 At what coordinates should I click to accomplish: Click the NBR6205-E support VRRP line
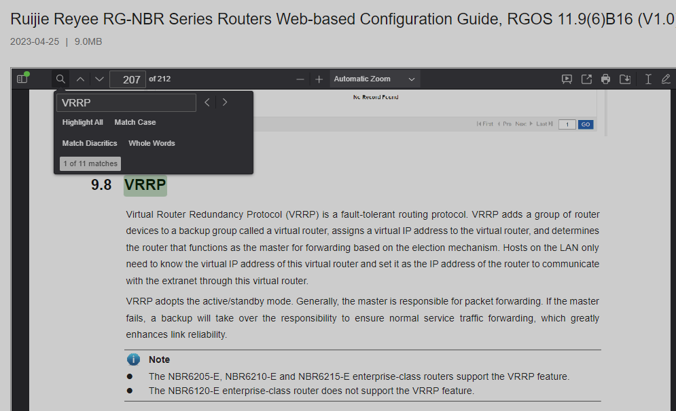tap(359, 376)
